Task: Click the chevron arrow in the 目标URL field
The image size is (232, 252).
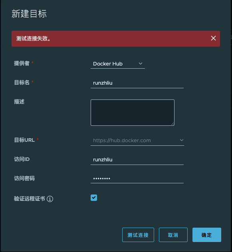Action: [x=182, y=140]
